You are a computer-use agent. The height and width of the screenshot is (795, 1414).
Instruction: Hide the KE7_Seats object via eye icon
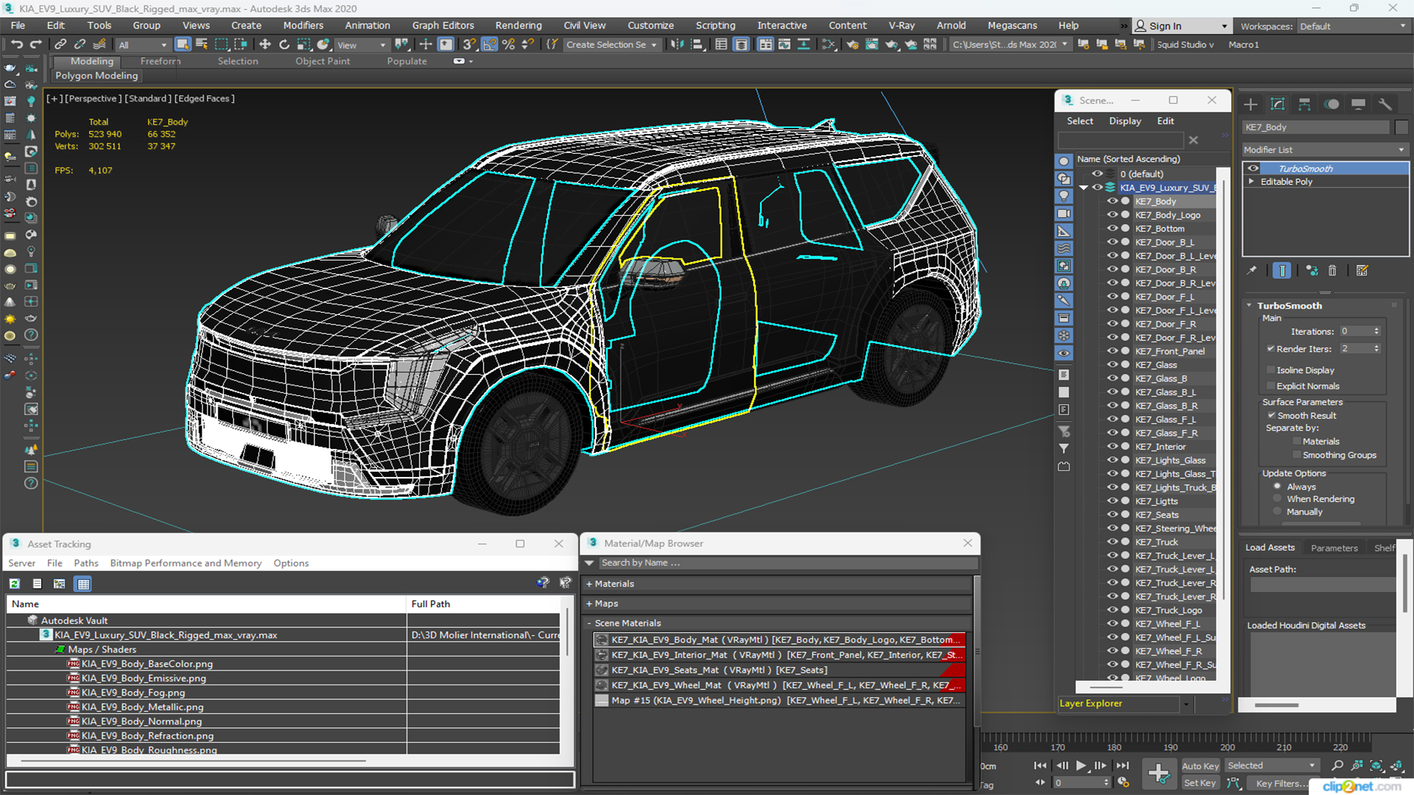[x=1112, y=515]
